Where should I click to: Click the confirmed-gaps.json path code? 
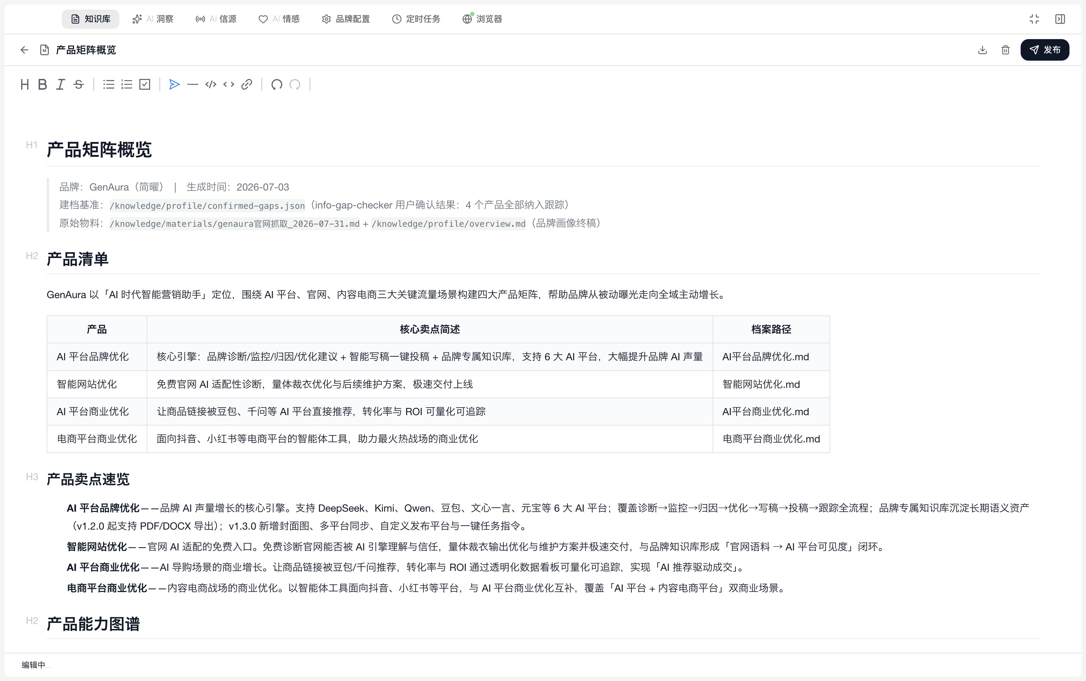[x=207, y=205]
